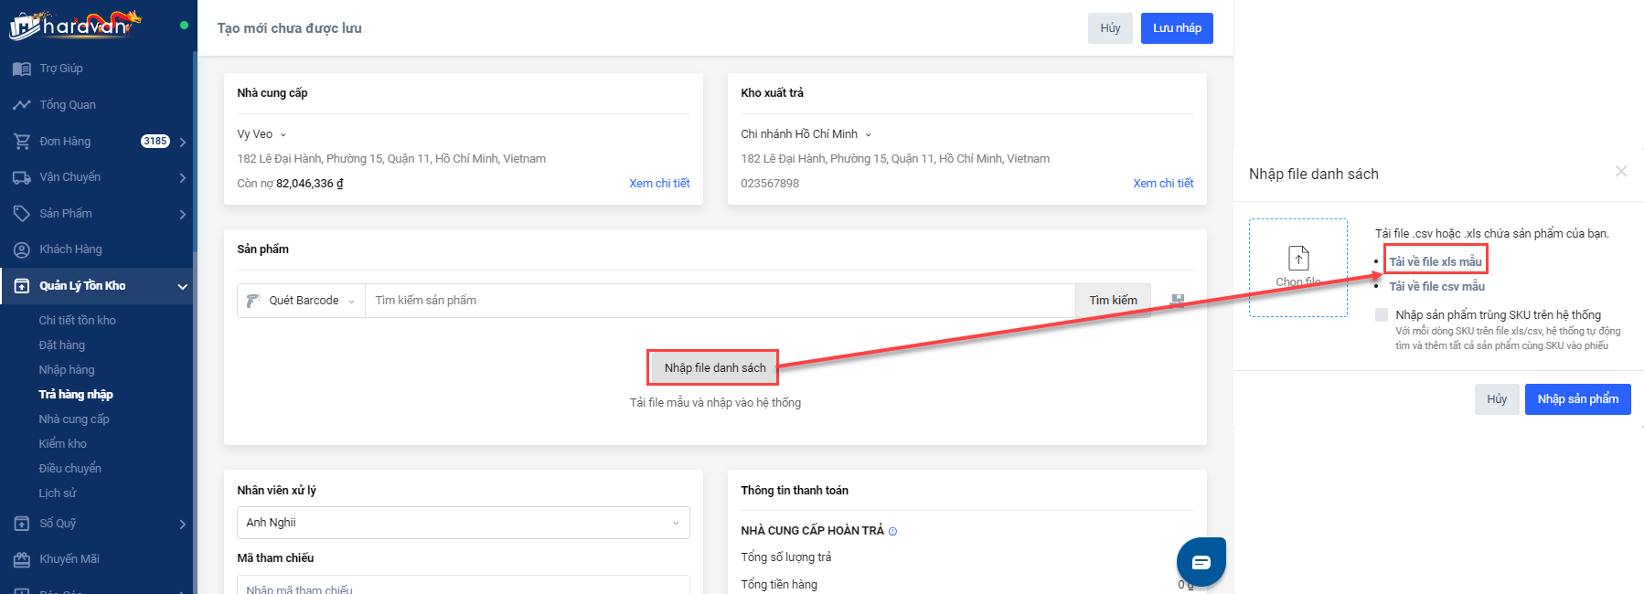Open Kiểm kho in sidebar
Screen dimensions: 1644x594
click(62, 444)
